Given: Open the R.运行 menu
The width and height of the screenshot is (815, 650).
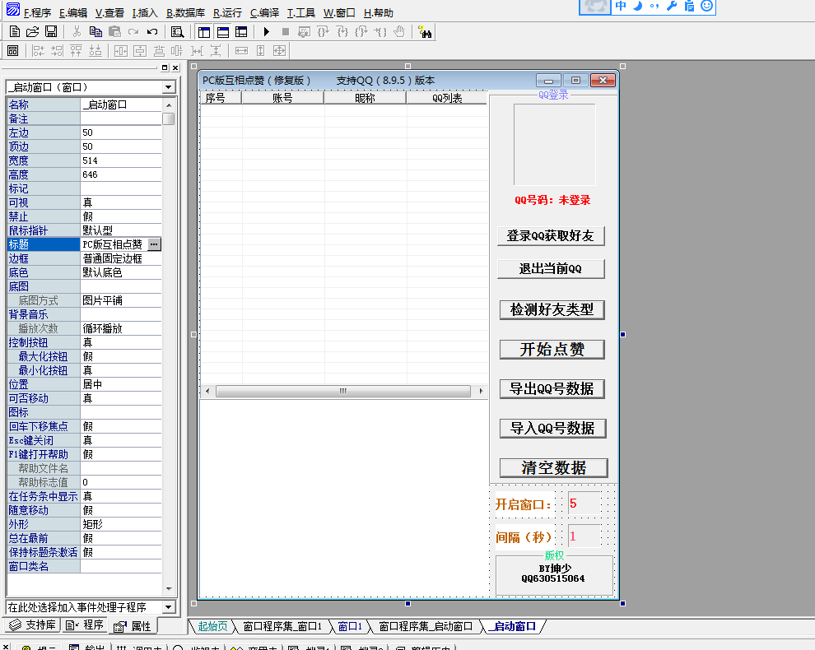Looking at the screenshot, I should pyautogui.click(x=227, y=13).
